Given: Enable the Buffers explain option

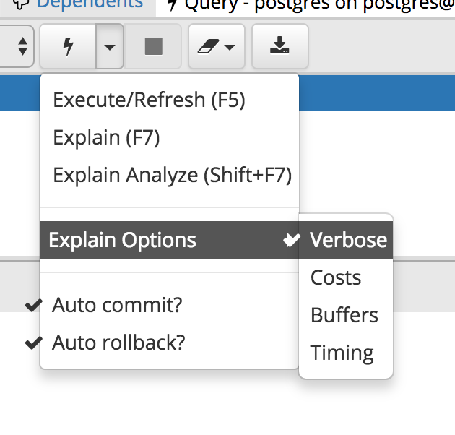Looking at the screenshot, I should pos(344,315).
